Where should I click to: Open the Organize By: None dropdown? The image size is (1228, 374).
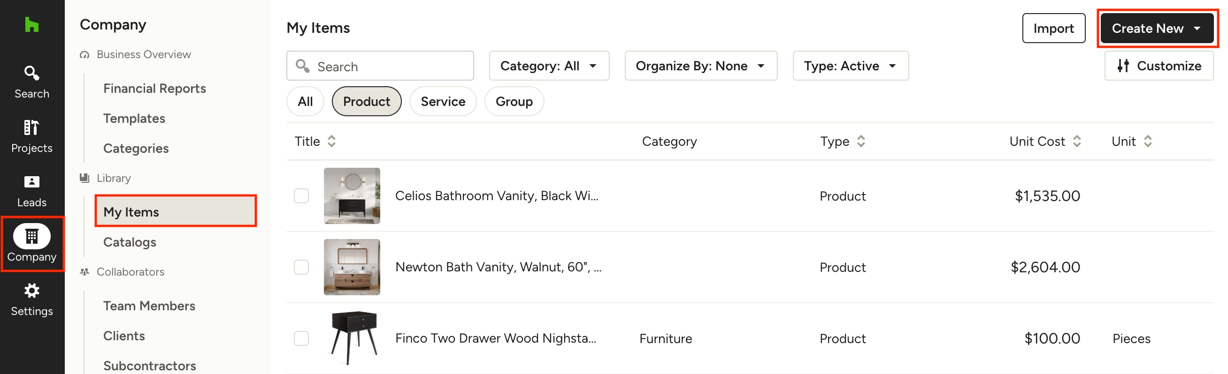pos(700,66)
